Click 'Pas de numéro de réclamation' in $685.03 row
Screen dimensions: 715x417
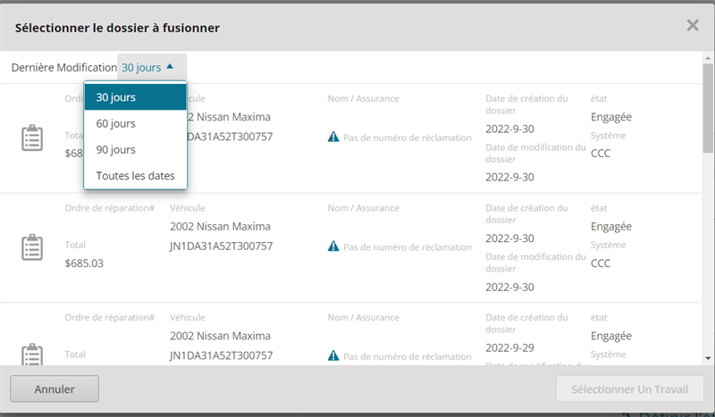(408, 247)
